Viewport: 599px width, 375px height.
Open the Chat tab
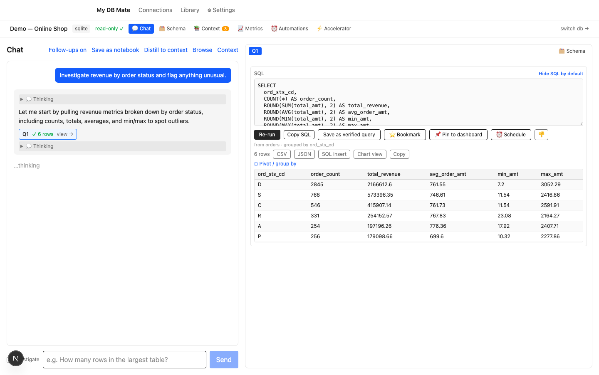click(x=141, y=29)
